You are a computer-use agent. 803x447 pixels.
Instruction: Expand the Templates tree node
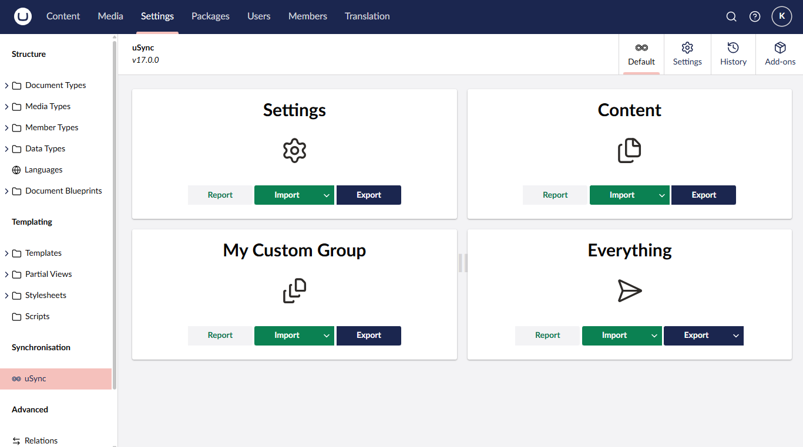tap(6, 253)
